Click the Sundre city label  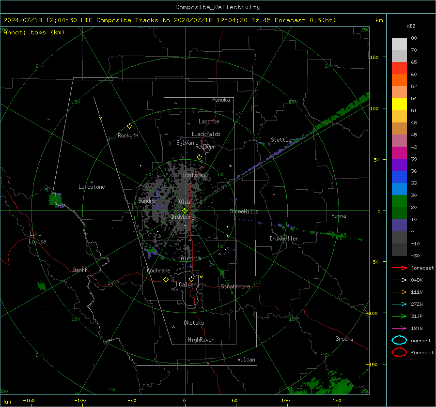click(147, 200)
